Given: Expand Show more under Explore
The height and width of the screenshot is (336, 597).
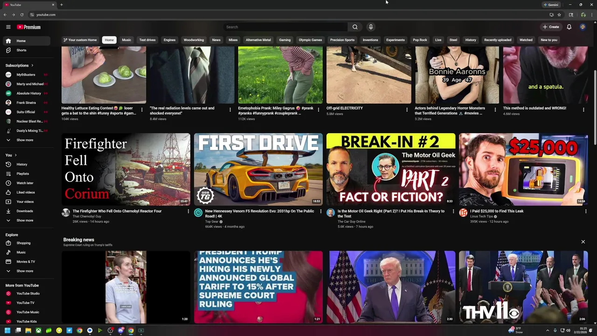Looking at the screenshot, I should tap(26, 271).
